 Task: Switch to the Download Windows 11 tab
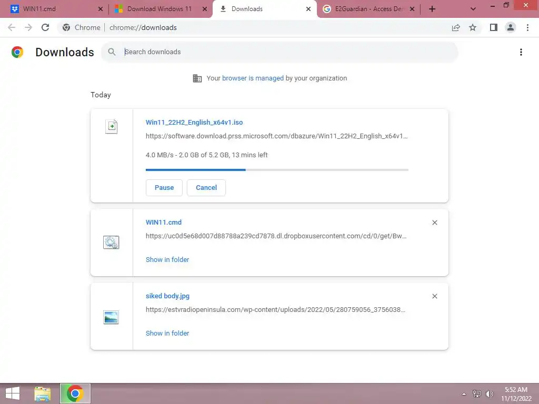[x=161, y=9]
